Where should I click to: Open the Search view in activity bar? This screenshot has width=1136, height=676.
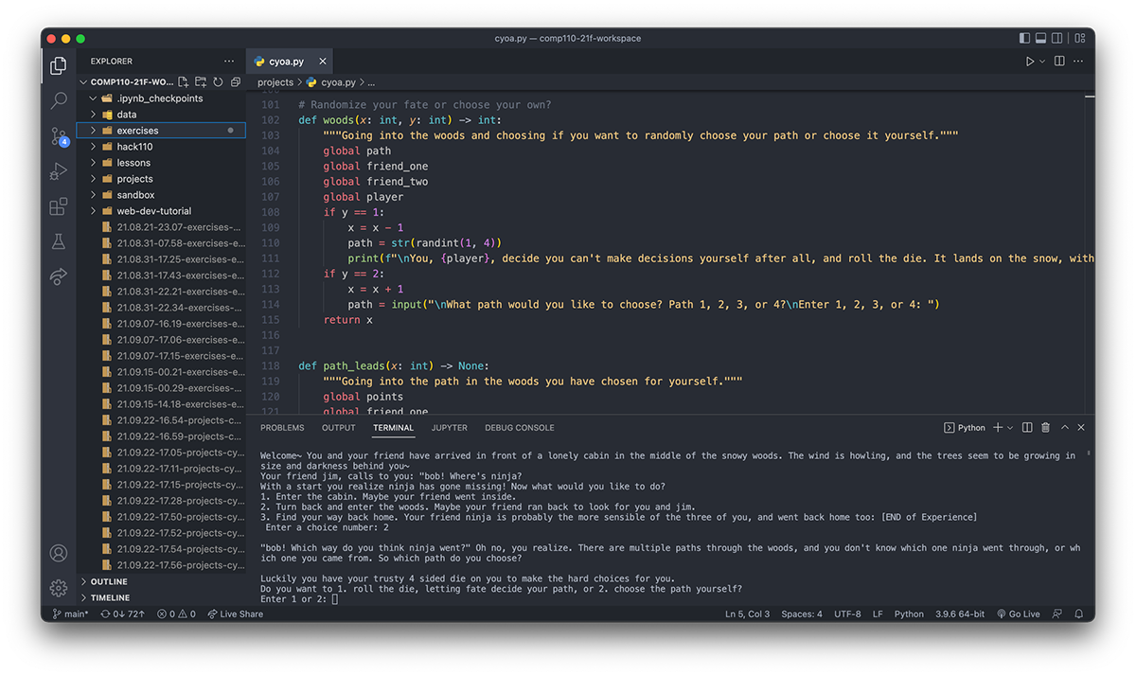(59, 100)
